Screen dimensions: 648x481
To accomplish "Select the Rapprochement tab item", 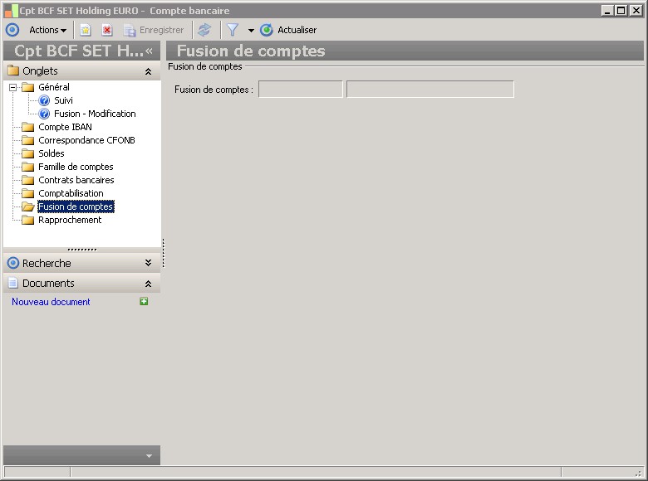I will 70,220.
